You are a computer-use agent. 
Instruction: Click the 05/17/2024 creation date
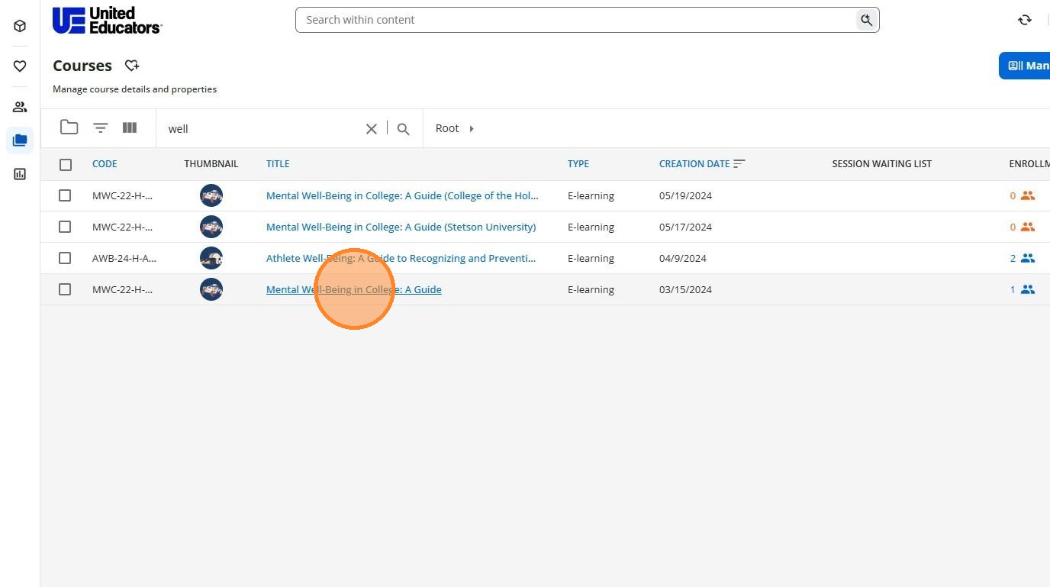click(x=685, y=227)
